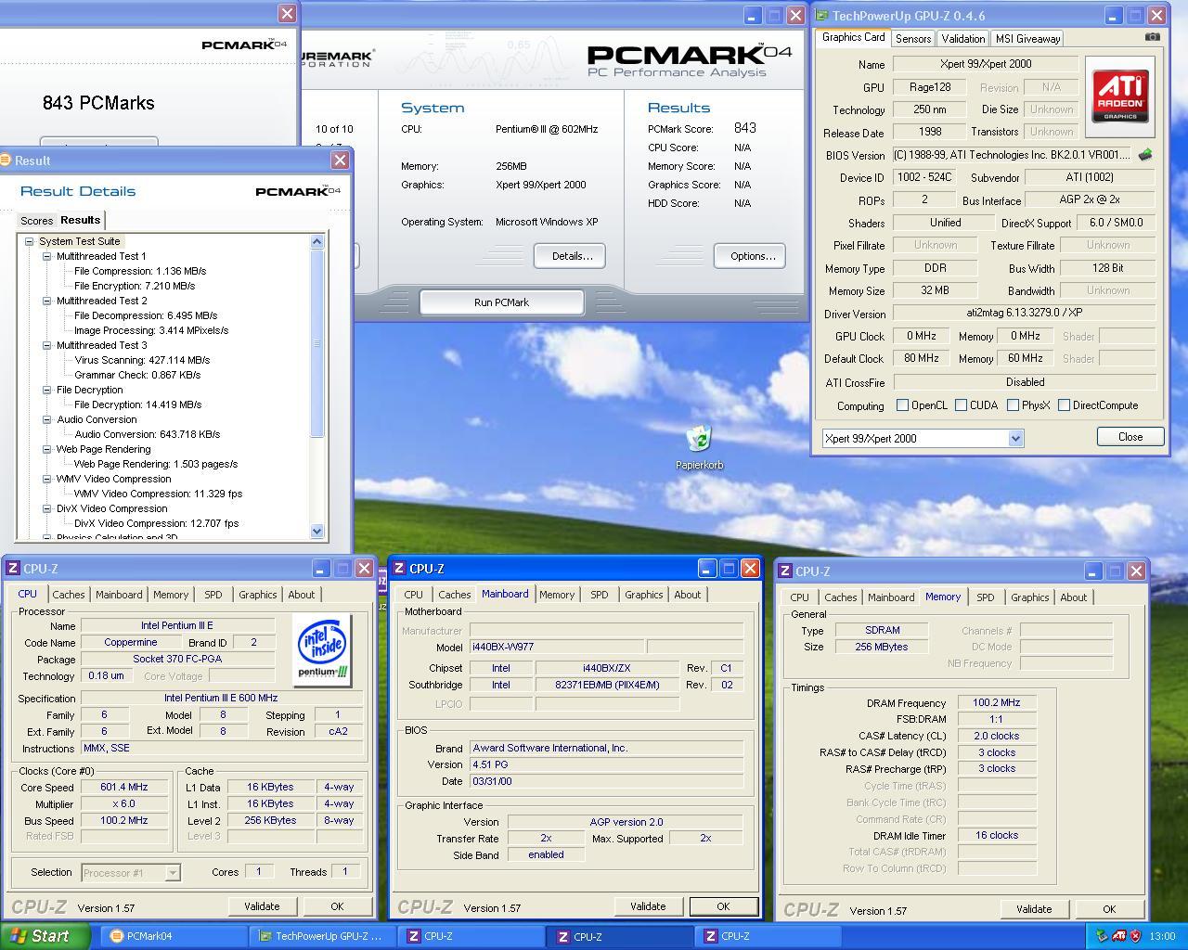Image resolution: width=1188 pixels, height=950 pixels.
Task: Click the taskbar clock showing 13:00
Action: pyautogui.click(x=1162, y=936)
